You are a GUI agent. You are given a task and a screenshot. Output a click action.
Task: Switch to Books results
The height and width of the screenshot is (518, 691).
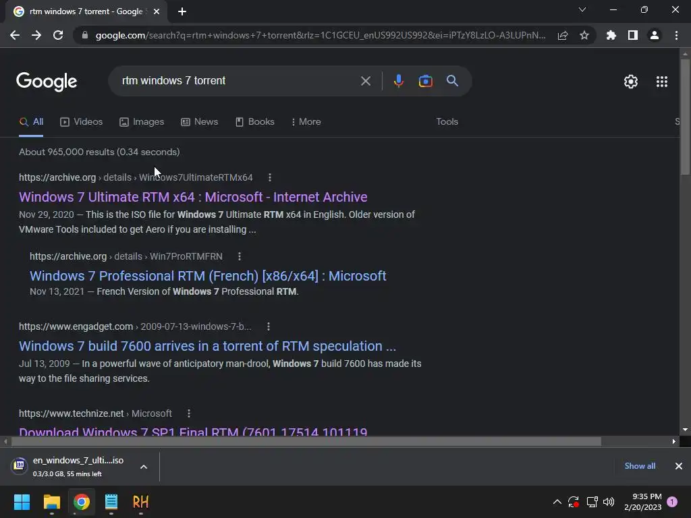click(254, 122)
